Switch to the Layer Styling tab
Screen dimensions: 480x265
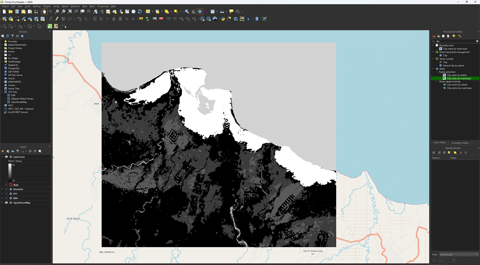(439, 142)
